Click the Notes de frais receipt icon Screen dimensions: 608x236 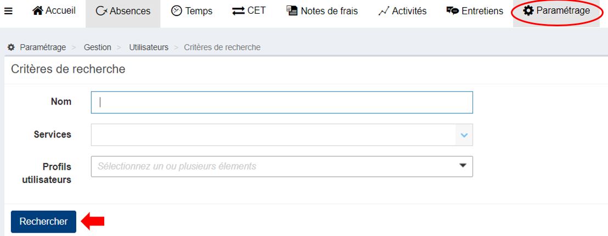pos(292,11)
